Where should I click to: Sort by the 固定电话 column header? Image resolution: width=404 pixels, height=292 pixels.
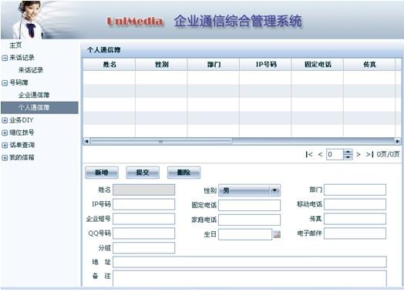tap(318, 65)
